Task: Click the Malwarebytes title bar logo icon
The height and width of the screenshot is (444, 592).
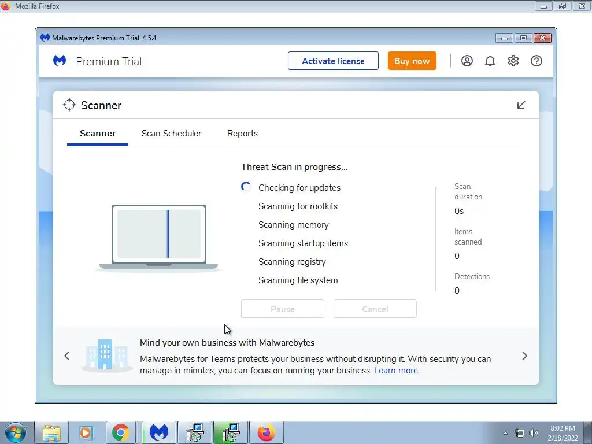Action: 45,38
